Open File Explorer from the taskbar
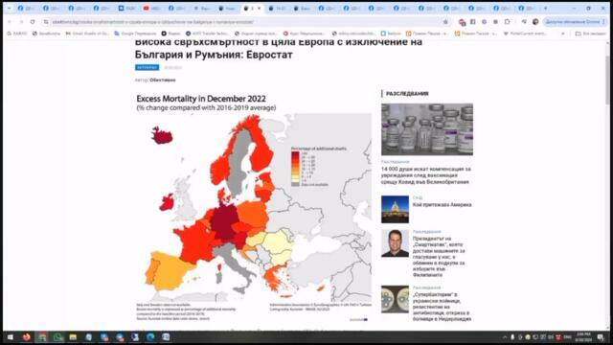The height and width of the screenshot is (345, 613). tap(73, 336)
